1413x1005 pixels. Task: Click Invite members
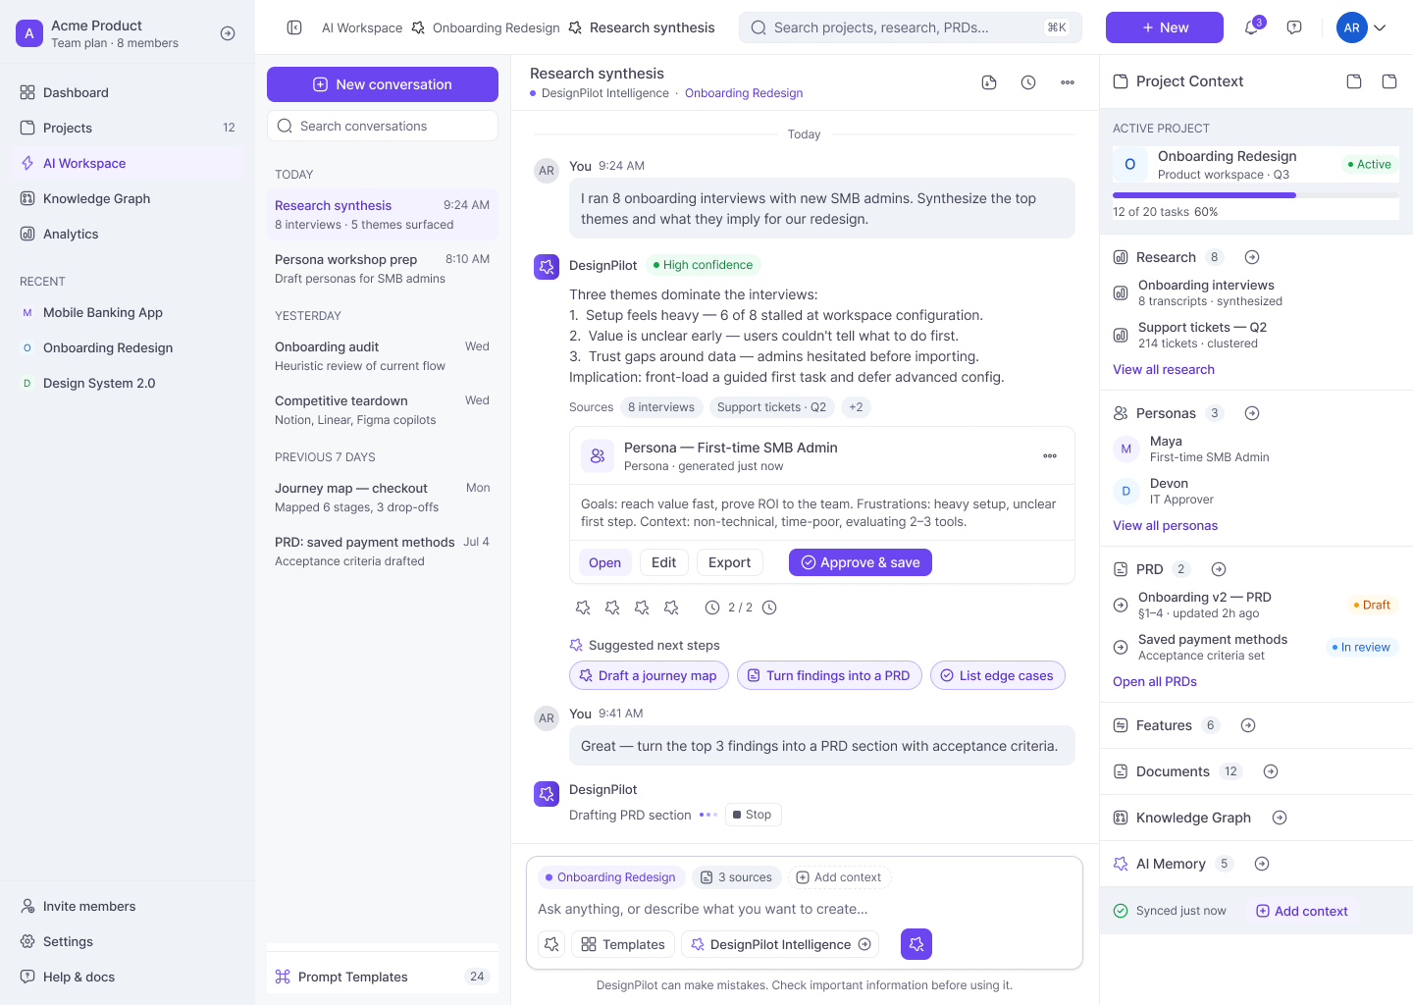(x=128, y=906)
